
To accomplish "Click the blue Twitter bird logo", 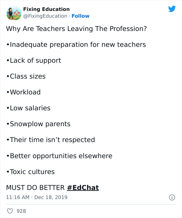I will (x=172, y=9).
